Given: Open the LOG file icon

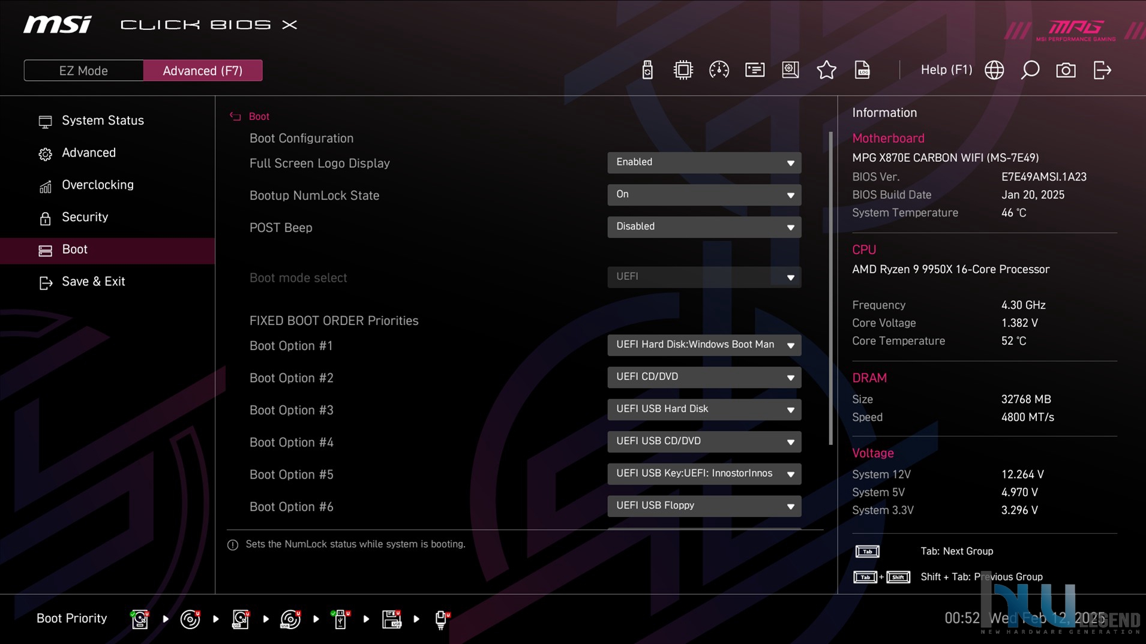Looking at the screenshot, I should click(862, 70).
